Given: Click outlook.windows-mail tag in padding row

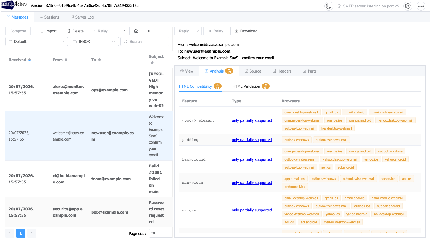Looking at the screenshot, I should (332, 140).
